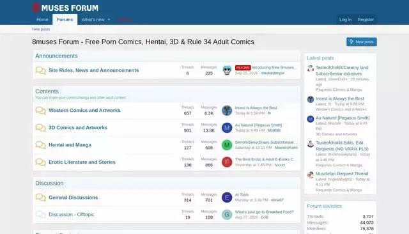Open the Announcements category heading
This screenshot has height=234, width=409.
pos(56,56)
